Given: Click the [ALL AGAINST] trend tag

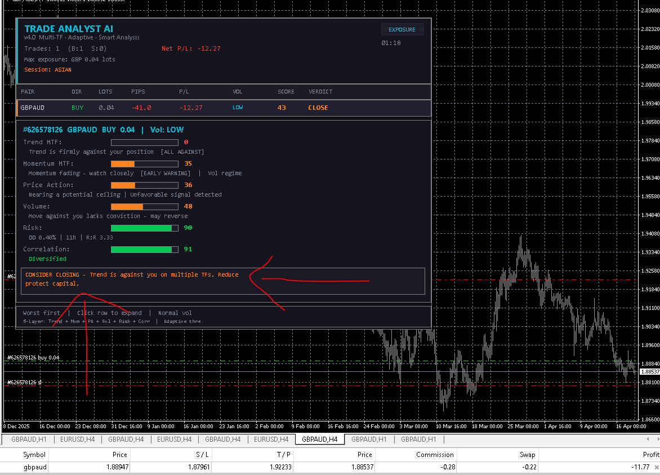Looking at the screenshot, I should coord(182,152).
